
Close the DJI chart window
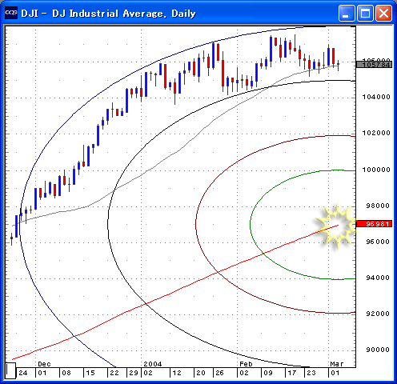pos(383,13)
